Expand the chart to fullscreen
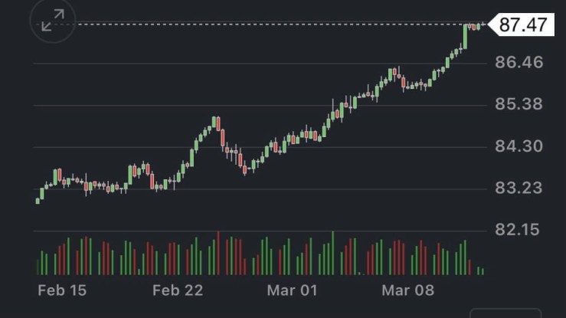This screenshot has width=566, height=318. pyautogui.click(x=53, y=22)
